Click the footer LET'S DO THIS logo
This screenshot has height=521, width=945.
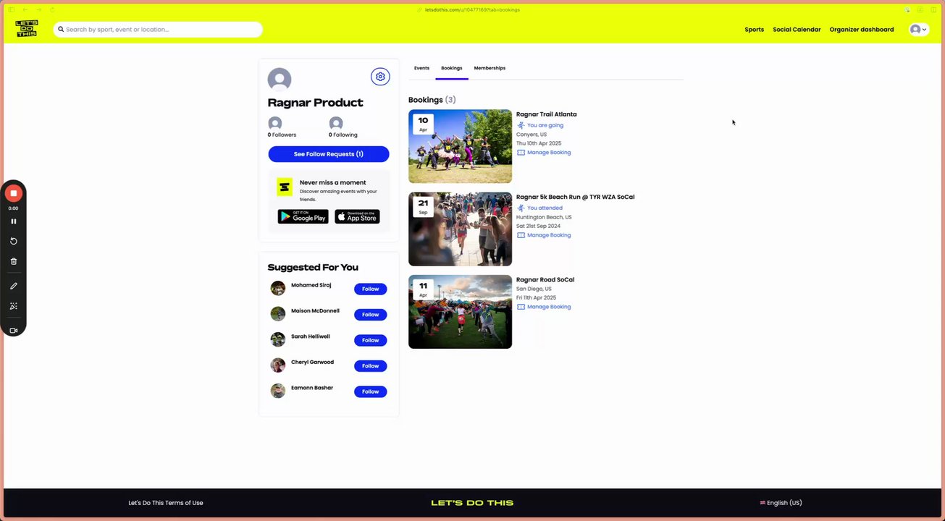pos(472,503)
